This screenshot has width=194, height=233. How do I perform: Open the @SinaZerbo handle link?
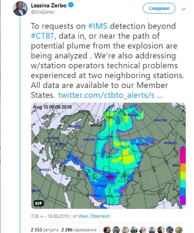coord(42,12)
